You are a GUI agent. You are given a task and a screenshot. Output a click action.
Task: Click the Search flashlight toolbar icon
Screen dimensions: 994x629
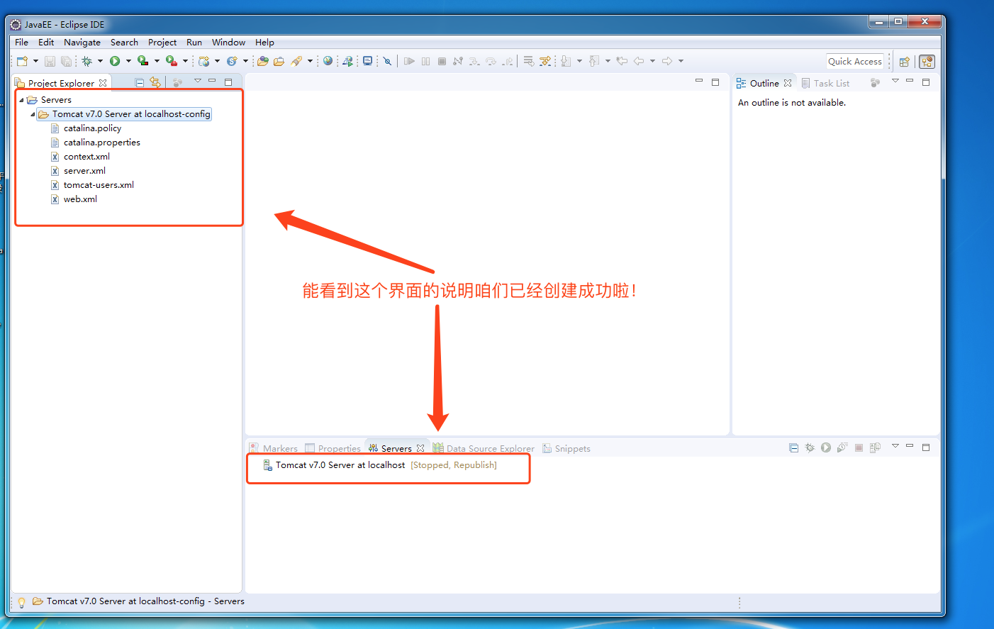tap(297, 61)
